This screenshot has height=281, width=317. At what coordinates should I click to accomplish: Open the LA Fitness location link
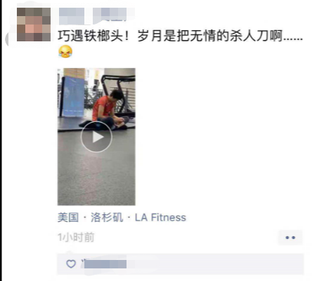(x=160, y=217)
